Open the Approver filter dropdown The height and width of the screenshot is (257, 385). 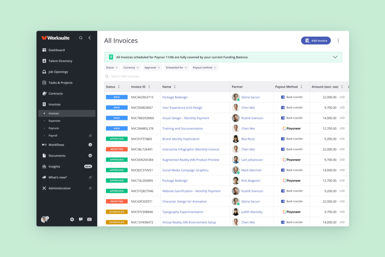(x=152, y=67)
